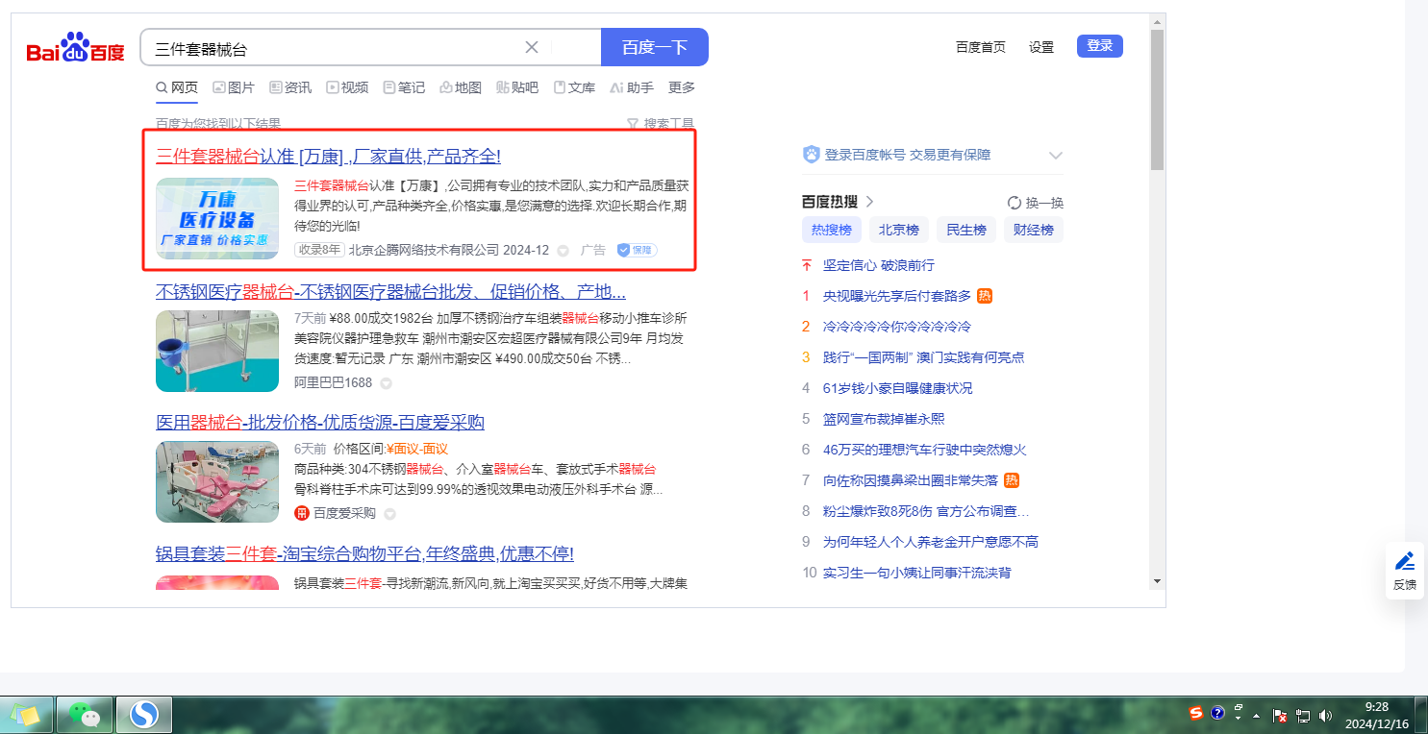Clear the search box with the X icon
This screenshot has width=1428, height=734.
click(x=532, y=47)
